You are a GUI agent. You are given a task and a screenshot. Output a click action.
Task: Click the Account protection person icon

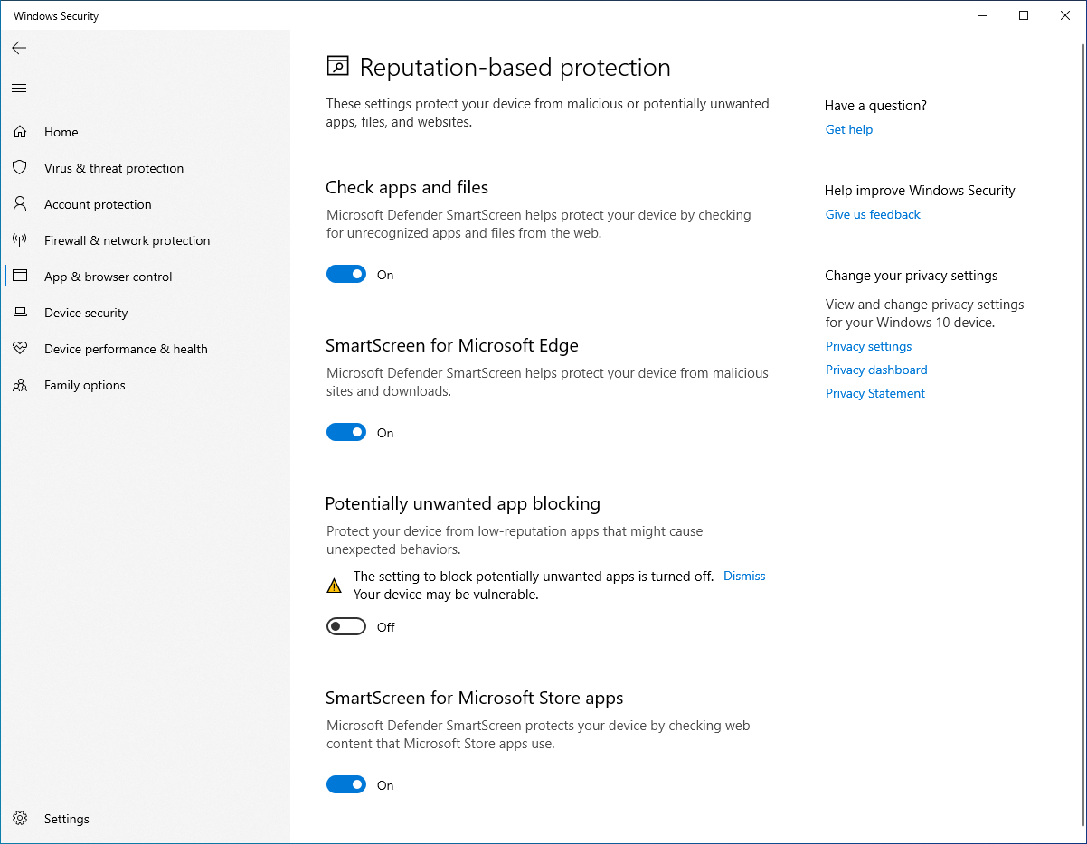point(20,204)
